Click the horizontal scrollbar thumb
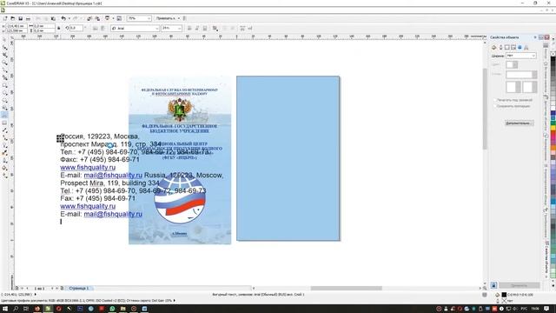 (346, 288)
